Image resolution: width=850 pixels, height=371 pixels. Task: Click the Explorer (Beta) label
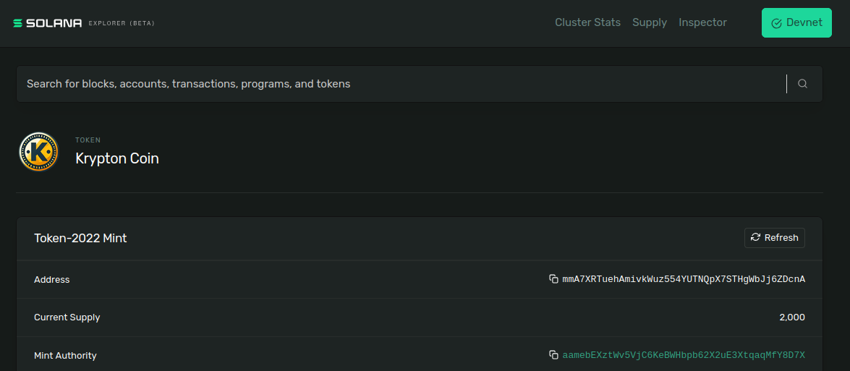coord(122,23)
